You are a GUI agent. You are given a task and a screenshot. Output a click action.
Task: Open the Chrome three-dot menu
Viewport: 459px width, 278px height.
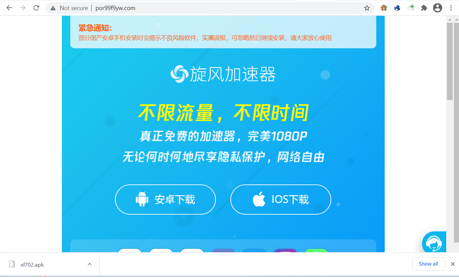coord(451,8)
